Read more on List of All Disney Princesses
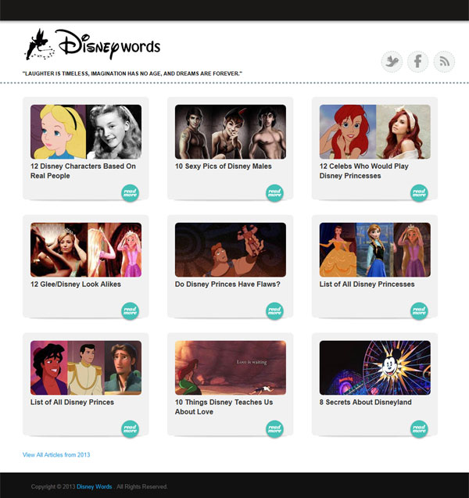This screenshot has height=498, width=469. coord(419,311)
